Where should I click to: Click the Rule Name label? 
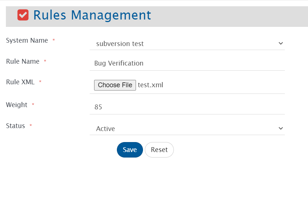(23, 61)
